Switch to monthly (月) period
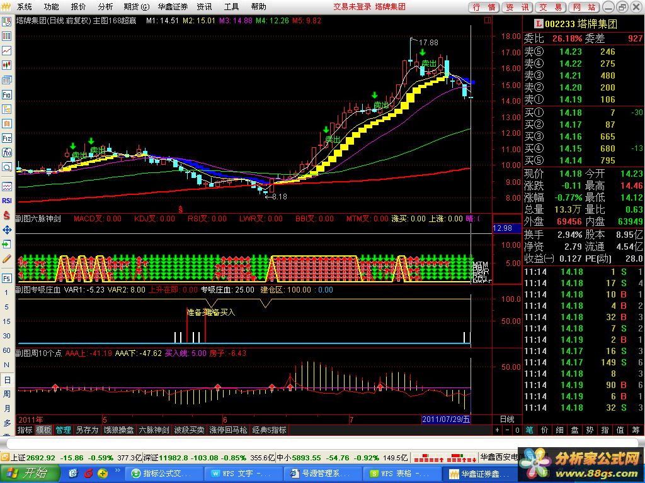Screen dimensions: 645x483 pyautogui.click(x=6, y=408)
